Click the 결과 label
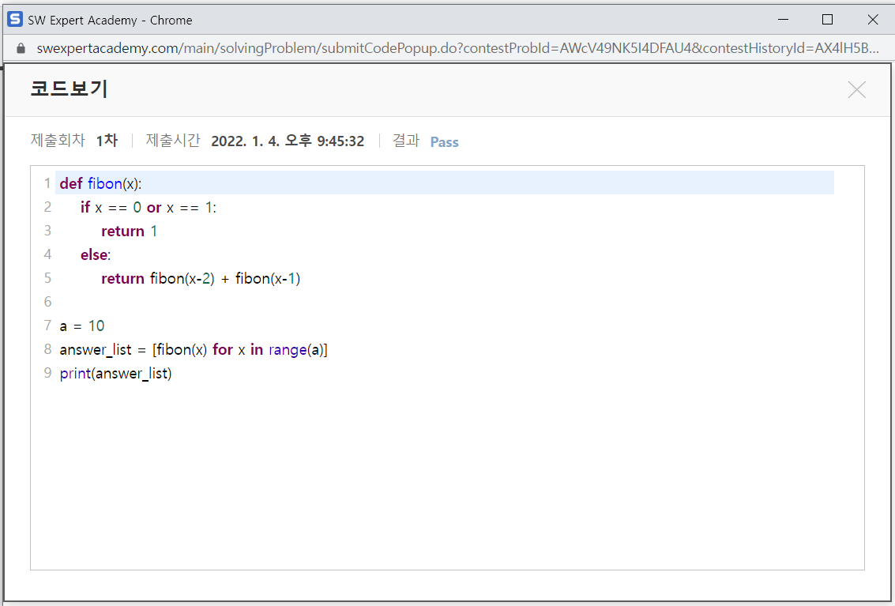This screenshot has height=606, width=895. tap(406, 140)
